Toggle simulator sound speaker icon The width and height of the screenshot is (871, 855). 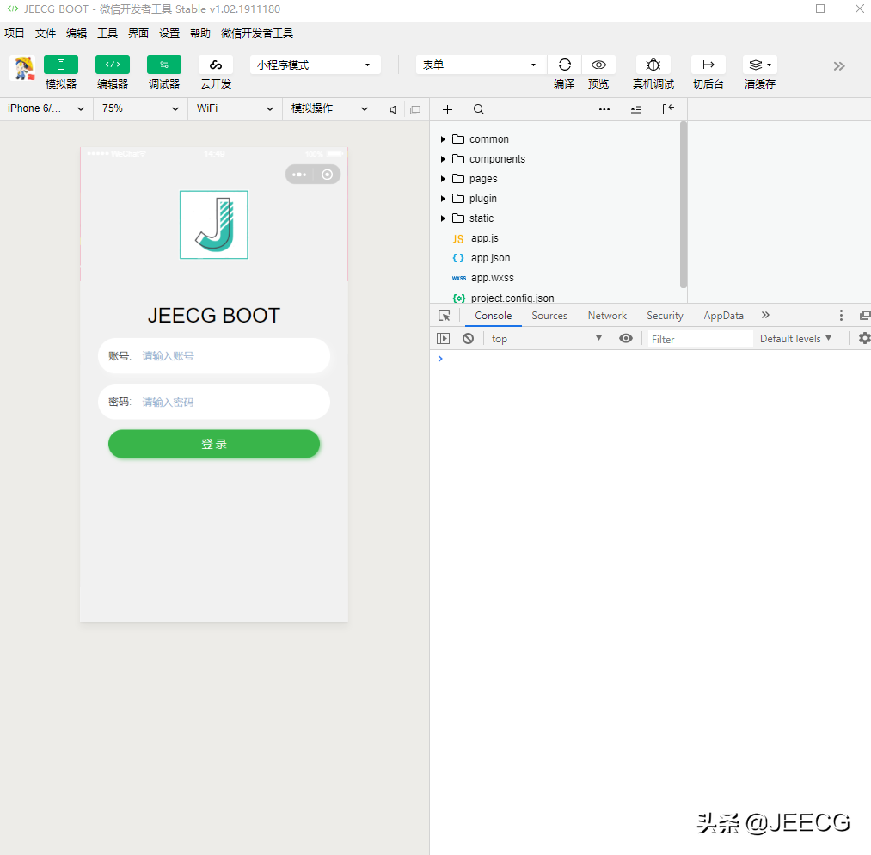(x=393, y=109)
